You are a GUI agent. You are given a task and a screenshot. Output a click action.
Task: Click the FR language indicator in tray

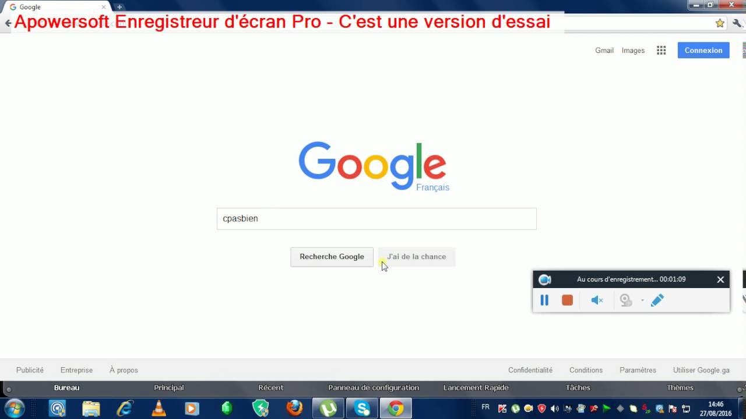pyautogui.click(x=485, y=407)
